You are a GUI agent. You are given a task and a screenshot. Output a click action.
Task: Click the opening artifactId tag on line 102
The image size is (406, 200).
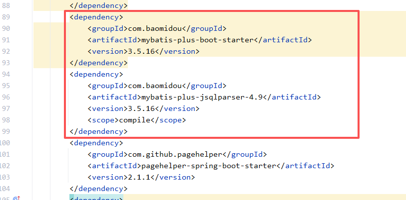pyautogui.click(x=114, y=166)
